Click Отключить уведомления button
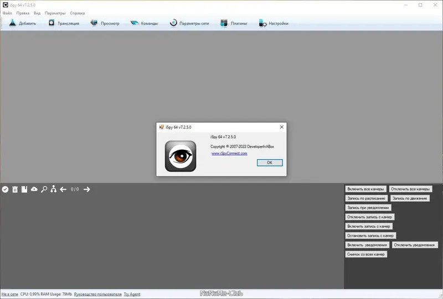Image resolution: width=443 pixels, height=299 pixels. pyautogui.click(x=415, y=245)
